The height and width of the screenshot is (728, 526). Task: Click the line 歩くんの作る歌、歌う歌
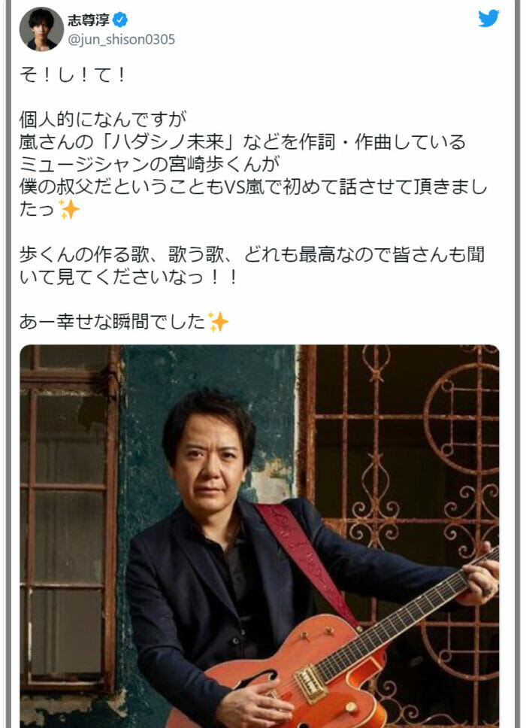252,254
